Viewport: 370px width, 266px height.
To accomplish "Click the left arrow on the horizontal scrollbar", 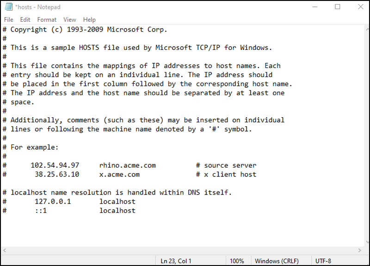I will [4, 251].
